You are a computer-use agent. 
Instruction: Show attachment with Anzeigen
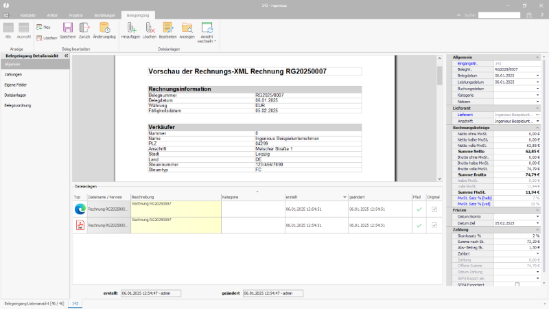(x=187, y=30)
